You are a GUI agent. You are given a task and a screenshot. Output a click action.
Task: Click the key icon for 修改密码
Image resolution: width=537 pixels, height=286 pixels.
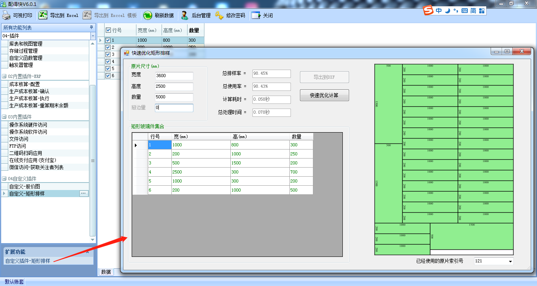pos(219,15)
